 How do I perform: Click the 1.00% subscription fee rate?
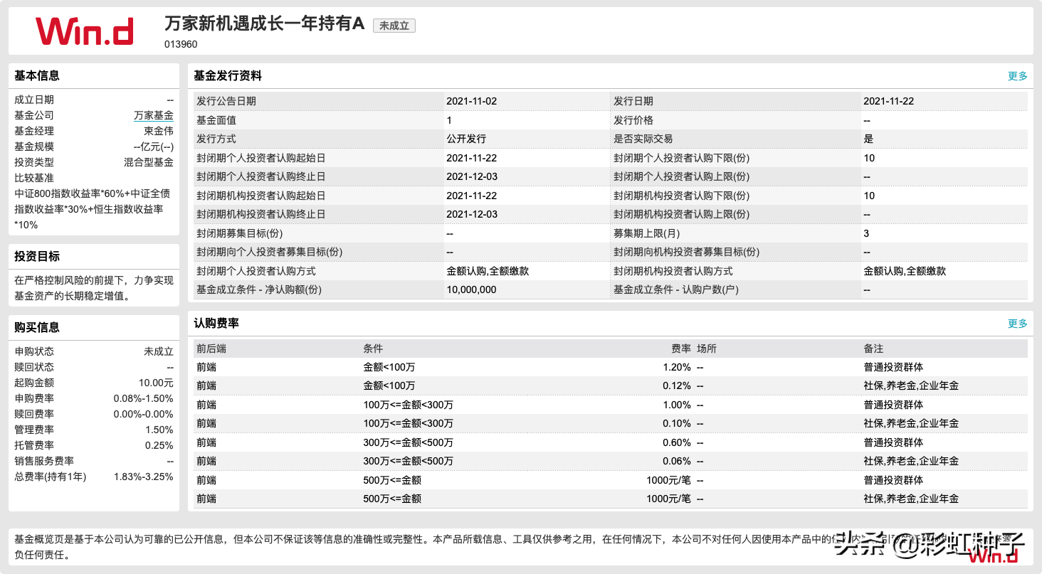[677, 405]
